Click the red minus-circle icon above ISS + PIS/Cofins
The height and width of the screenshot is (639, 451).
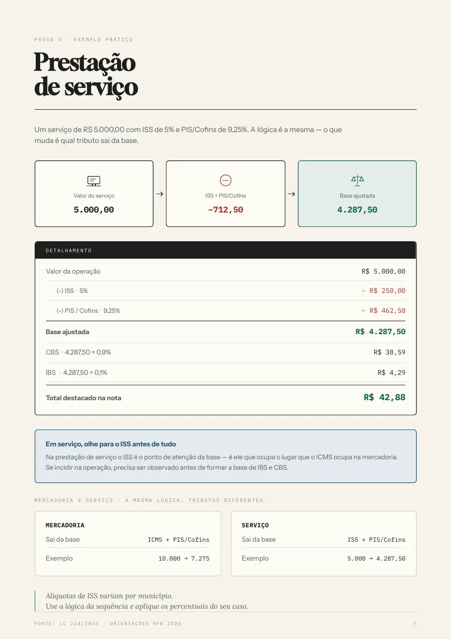226,180
